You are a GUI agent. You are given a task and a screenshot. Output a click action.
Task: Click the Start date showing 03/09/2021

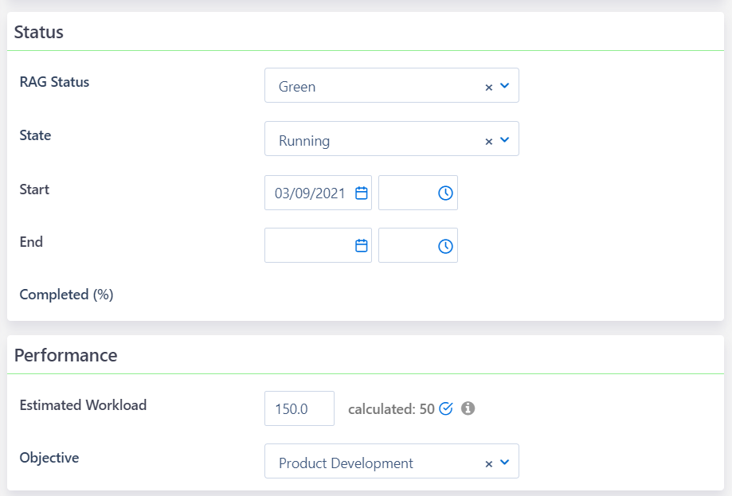[311, 192]
